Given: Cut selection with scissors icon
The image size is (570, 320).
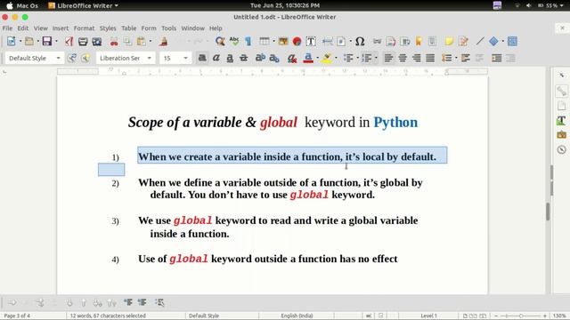Looking at the screenshot, I should [114, 42].
